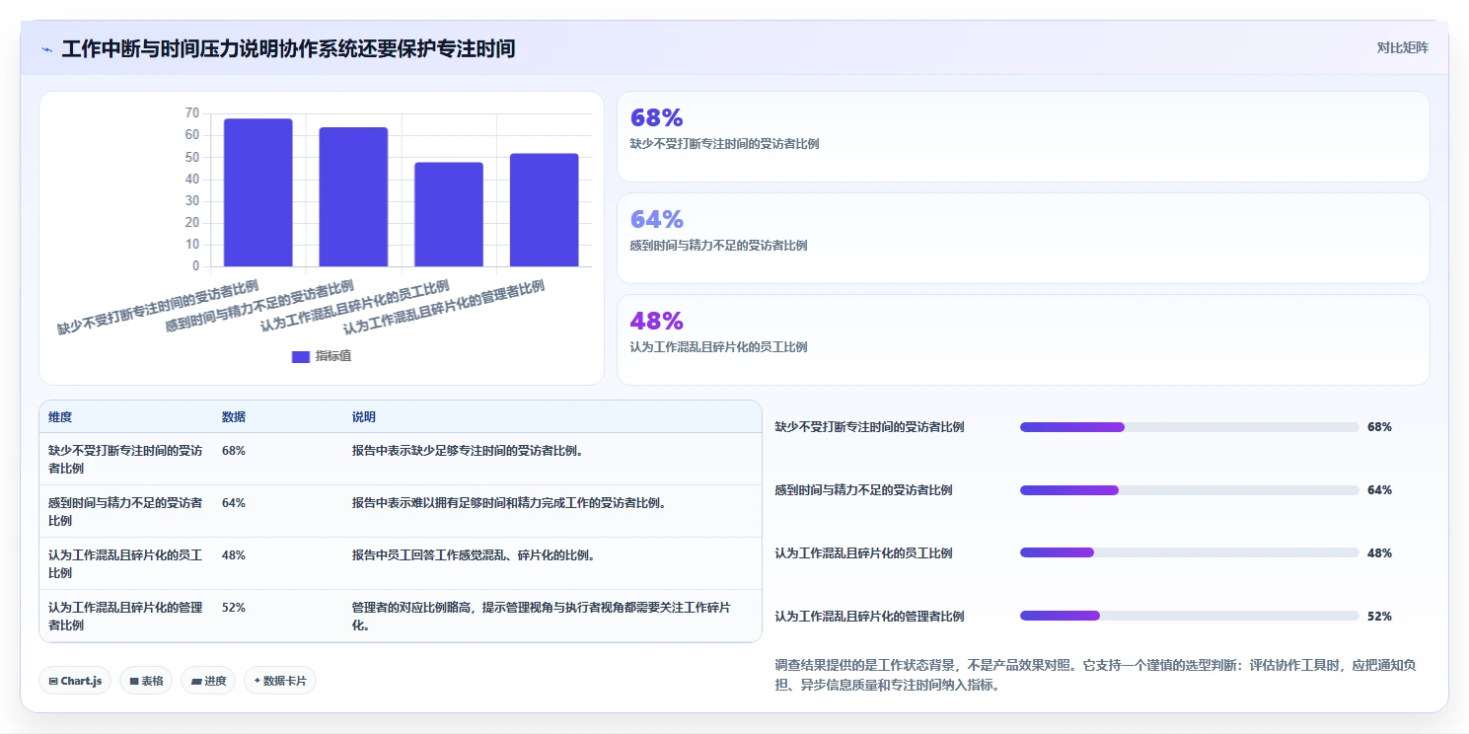The image size is (1469, 734).
Task: Click the summary paragraph beginning 调查结果提供的是工作状态背景
Action: (1096, 675)
